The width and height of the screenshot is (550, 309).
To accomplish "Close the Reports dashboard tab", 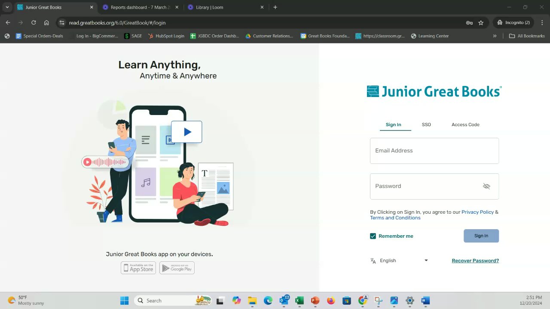I will [x=177, y=7].
